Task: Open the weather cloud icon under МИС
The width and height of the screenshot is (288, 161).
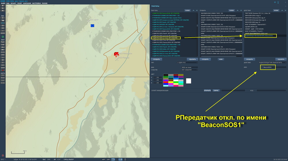Action: [x=3, y=20]
